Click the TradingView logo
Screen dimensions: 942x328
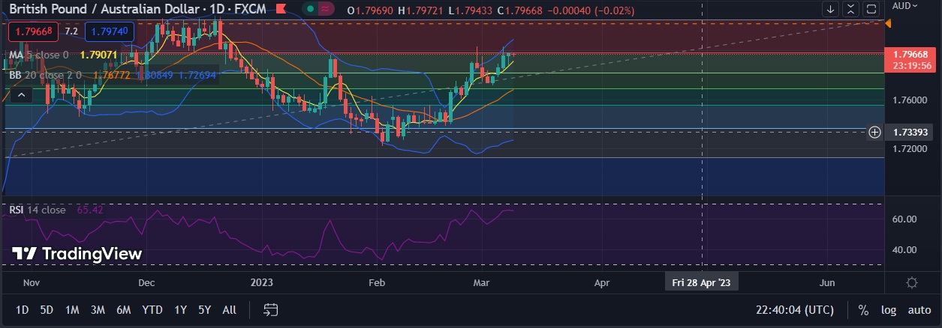[77, 254]
